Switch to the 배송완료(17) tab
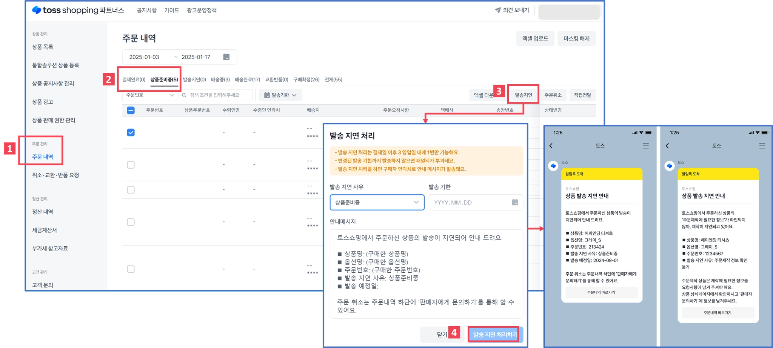 (x=248, y=79)
